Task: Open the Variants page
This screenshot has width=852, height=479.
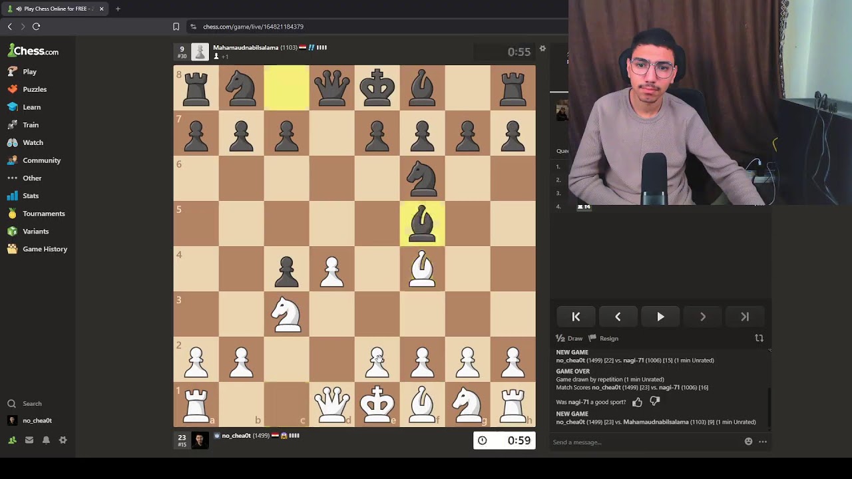Action: coord(28,231)
